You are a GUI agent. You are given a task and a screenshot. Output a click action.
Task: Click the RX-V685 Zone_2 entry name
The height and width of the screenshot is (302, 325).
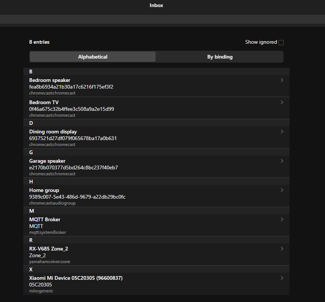[x=48, y=249]
